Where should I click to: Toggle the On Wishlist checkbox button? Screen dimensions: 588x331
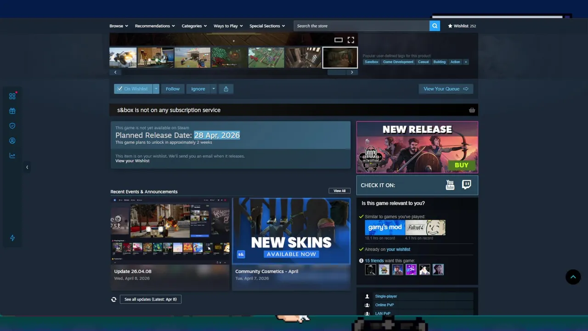tap(133, 89)
